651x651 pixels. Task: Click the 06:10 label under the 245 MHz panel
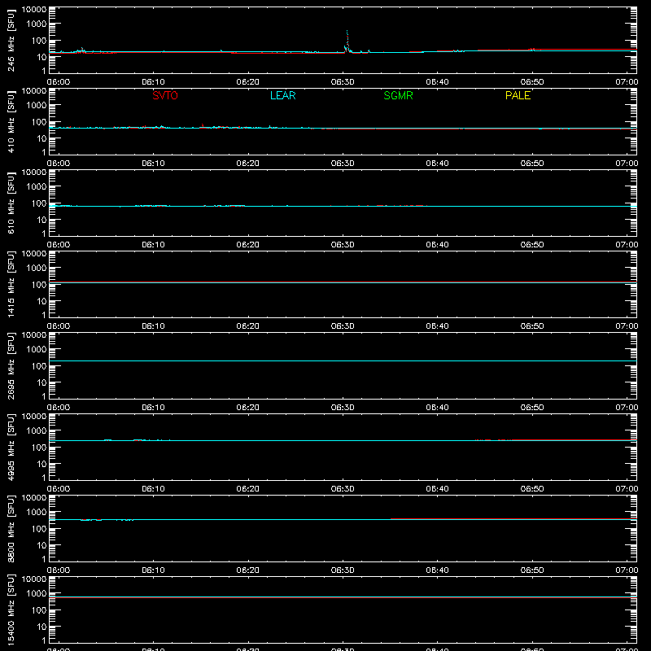click(x=153, y=82)
